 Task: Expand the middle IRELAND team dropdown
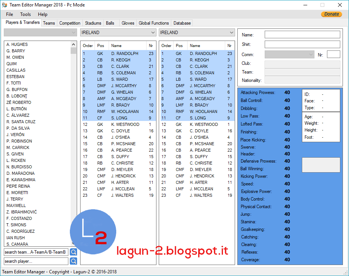(118, 33)
